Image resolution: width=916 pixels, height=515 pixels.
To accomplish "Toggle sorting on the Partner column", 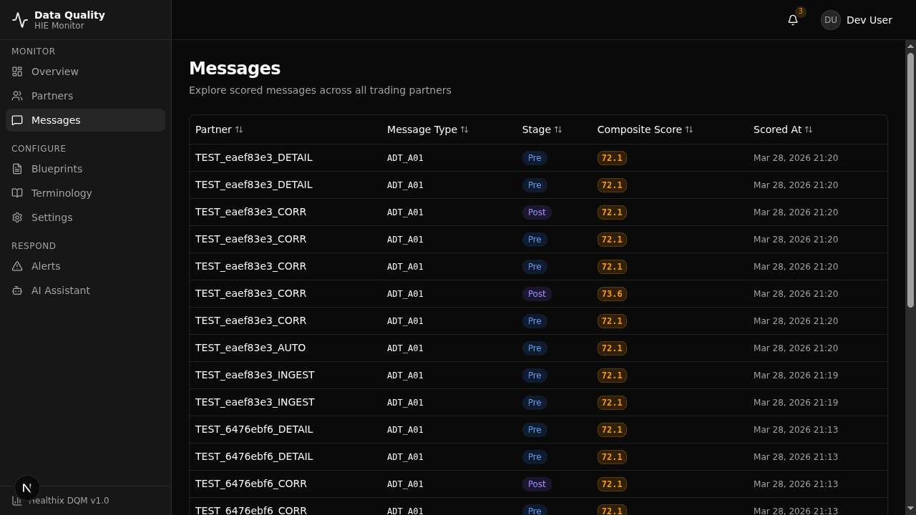I will tap(239, 129).
